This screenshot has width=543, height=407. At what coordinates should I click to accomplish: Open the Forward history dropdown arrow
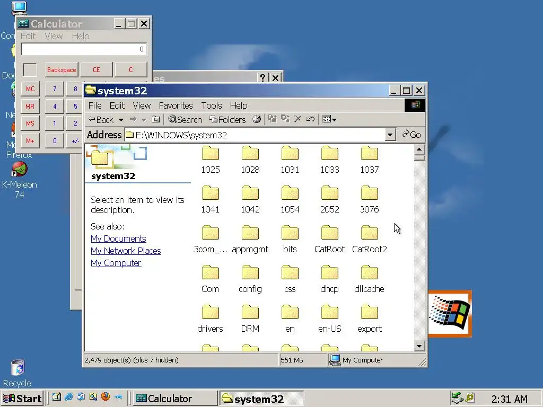pos(144,120)
